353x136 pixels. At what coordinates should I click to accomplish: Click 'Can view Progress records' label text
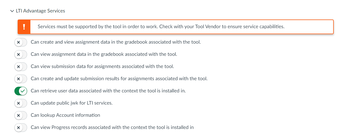[x=112, y=127]
